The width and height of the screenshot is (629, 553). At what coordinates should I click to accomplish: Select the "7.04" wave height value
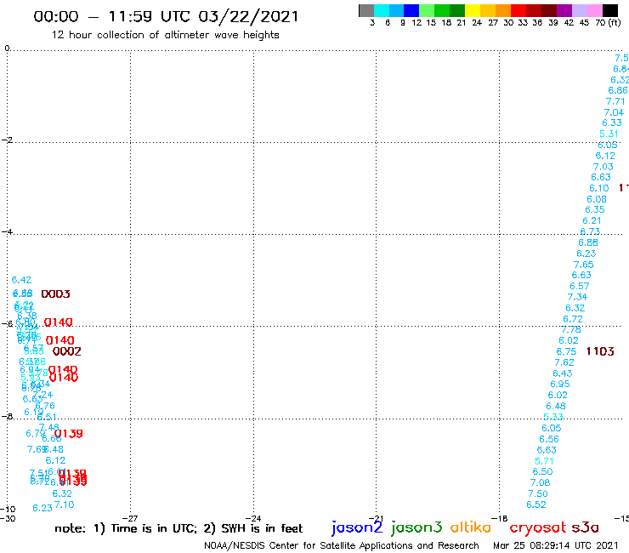pos(614,112)
